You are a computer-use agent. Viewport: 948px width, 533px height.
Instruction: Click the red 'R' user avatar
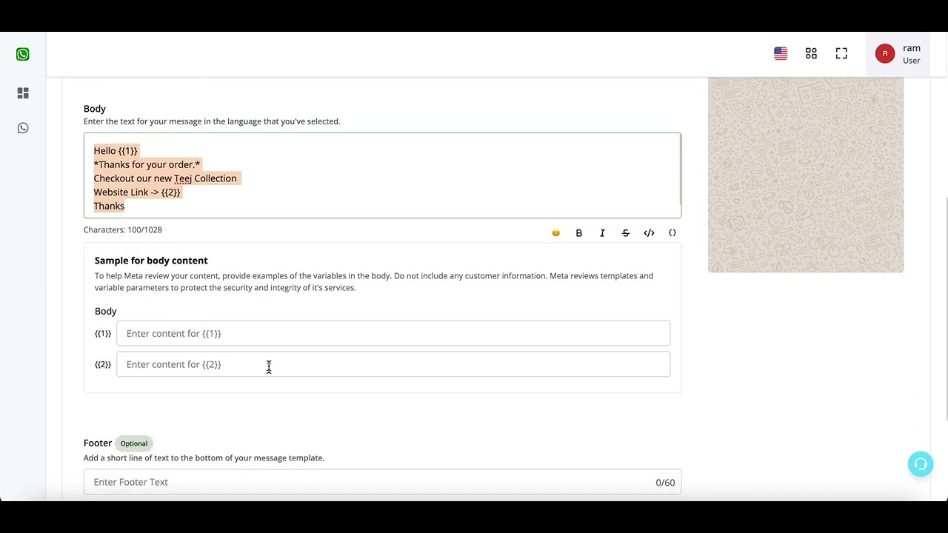coord(885,54)
